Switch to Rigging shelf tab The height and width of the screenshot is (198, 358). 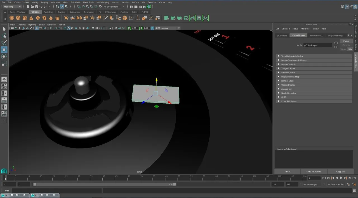click(x=61, y=12)
